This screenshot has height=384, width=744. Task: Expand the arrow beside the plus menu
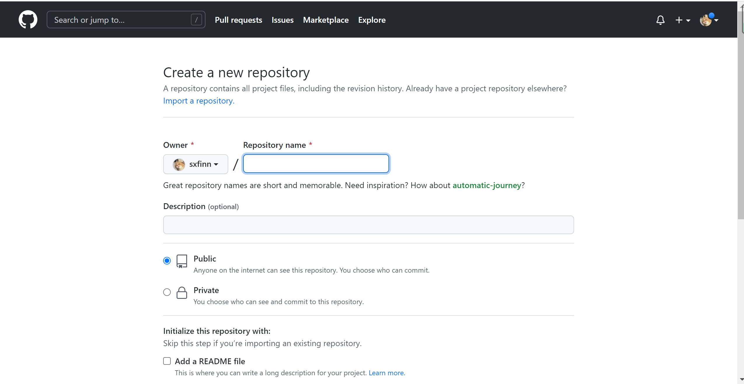pyautogui.click(x=688, y=20)
